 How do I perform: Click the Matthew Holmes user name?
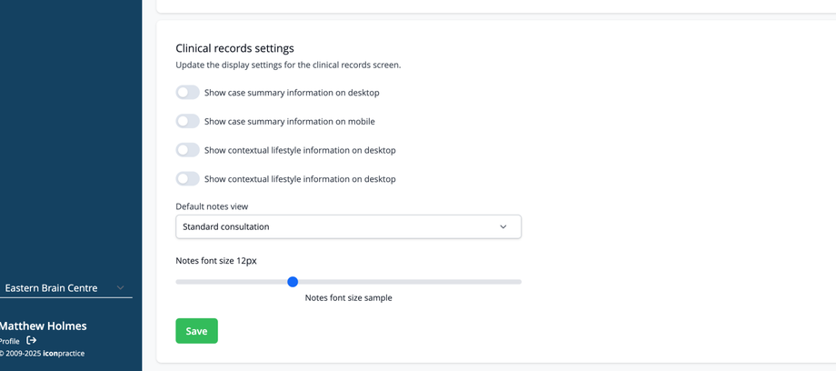(x=43, y=326)
